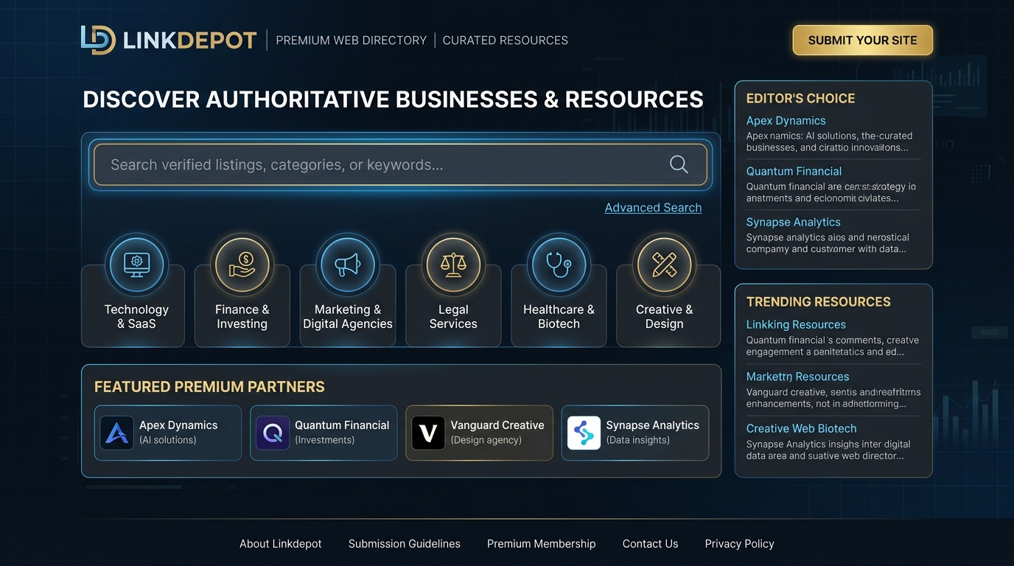Open Synapse Analytics in Editor's Choice
1014x566 pixels.
(793, 222)
